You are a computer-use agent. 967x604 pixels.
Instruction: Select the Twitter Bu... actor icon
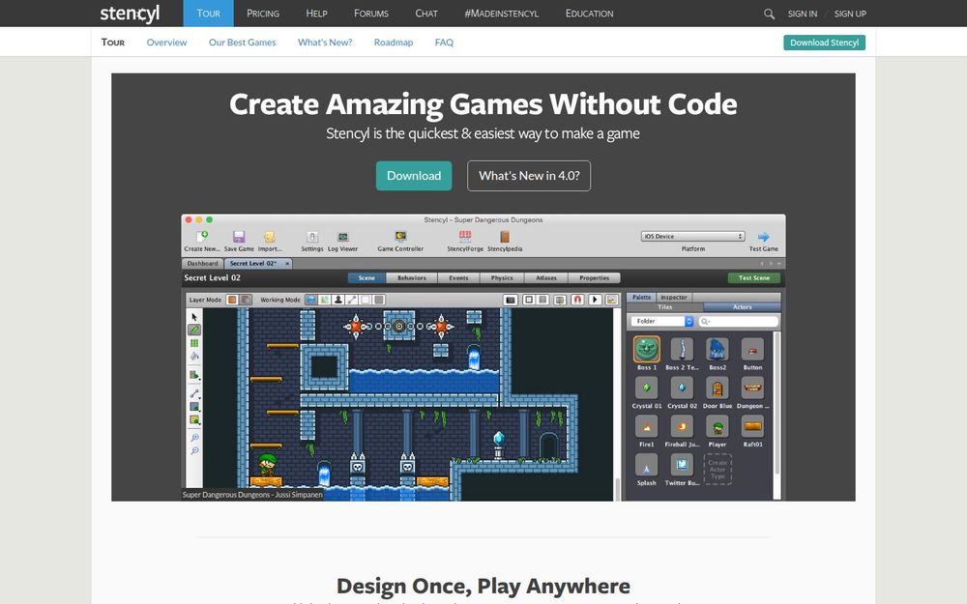tap(682, 465)
